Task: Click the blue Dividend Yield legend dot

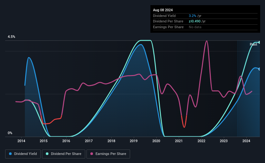Action: click(x=10, y=154)
